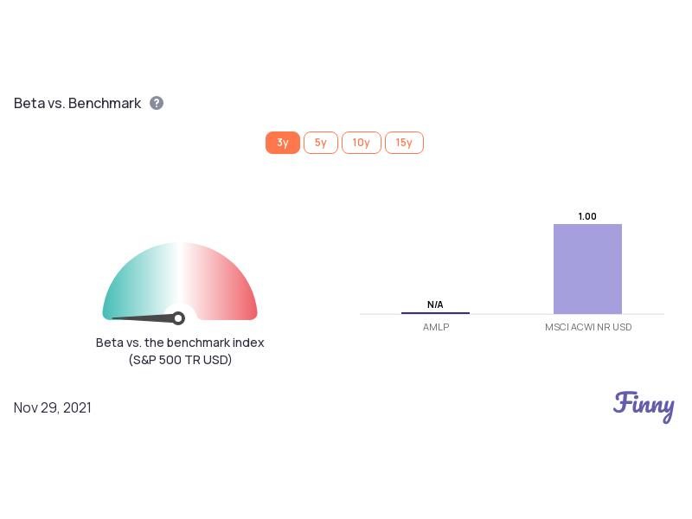Click the AMLP axis label
This screenshot has height=519, width=692.
coord(436,327)
